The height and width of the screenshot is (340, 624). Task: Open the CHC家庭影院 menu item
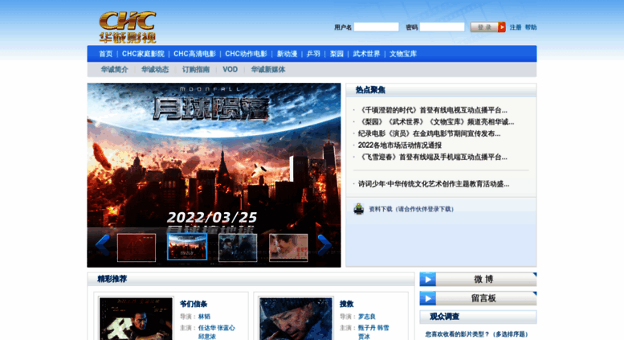point(143,54)
